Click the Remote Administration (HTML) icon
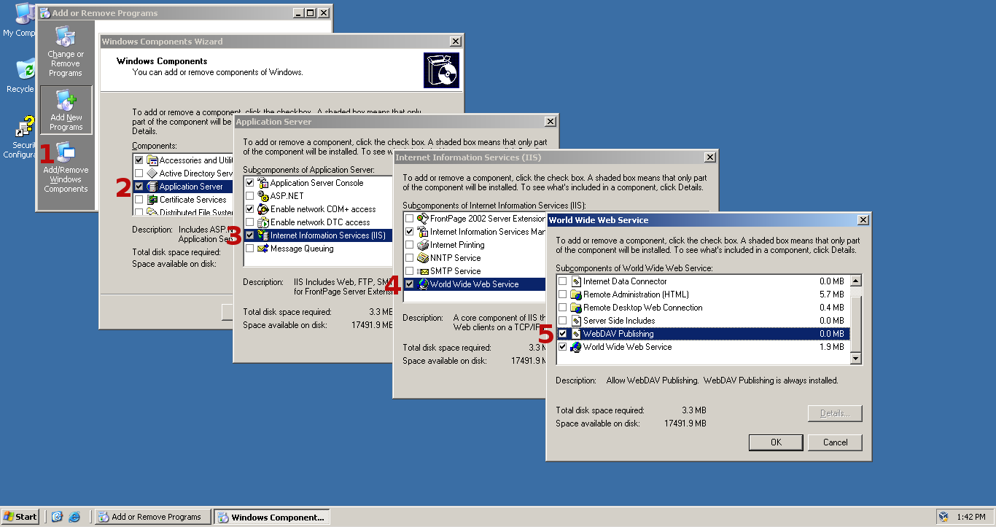The height and width of the screenshot is (527, 996). pyautogui.click(x=576, y=294)
